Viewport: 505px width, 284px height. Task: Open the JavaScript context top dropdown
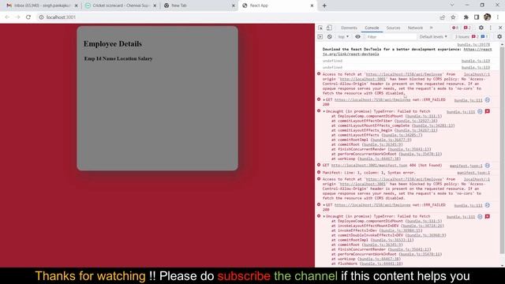click(x=343, y=37)
